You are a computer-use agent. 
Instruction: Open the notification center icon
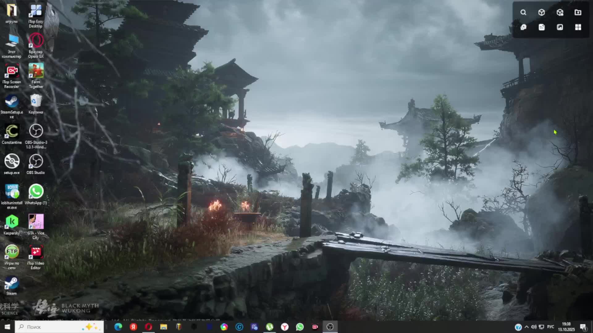click(x=583, y=327)
